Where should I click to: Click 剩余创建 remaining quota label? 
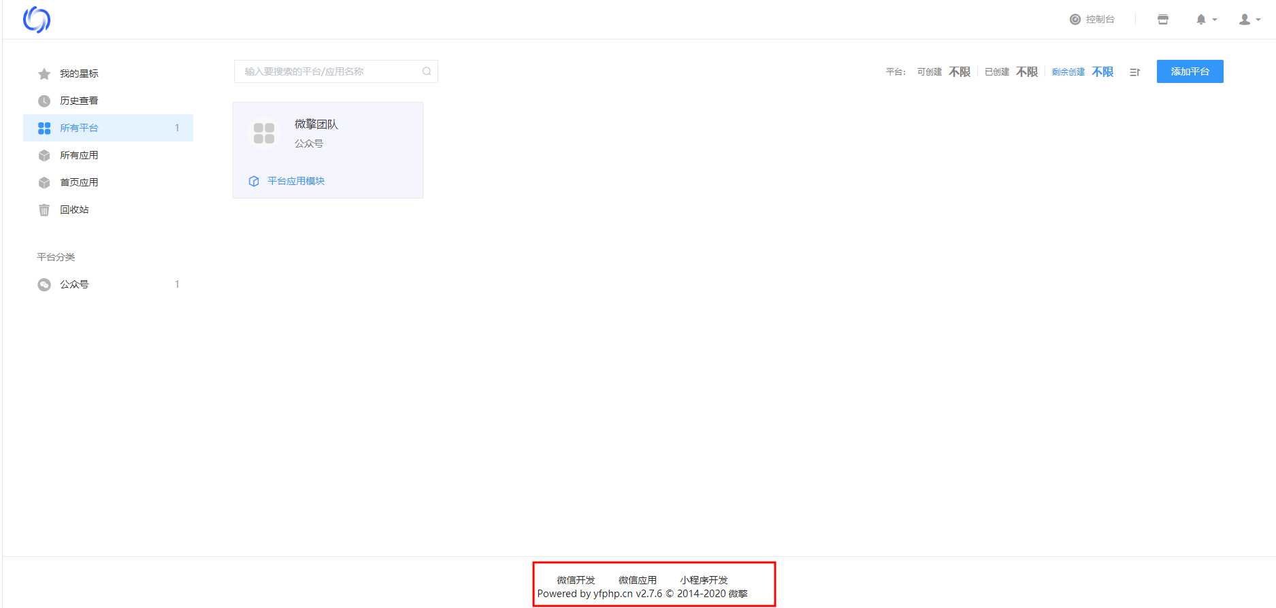[1068, 72]
